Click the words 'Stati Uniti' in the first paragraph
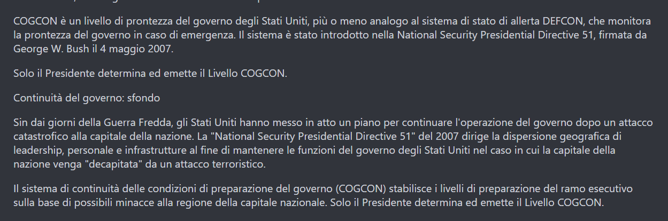This screenshot has height=221, width=668. click(285, 22)
